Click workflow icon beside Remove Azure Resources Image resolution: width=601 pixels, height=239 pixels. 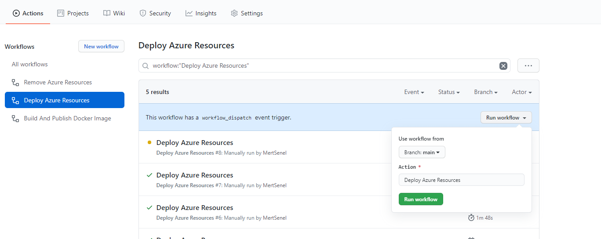15,82
